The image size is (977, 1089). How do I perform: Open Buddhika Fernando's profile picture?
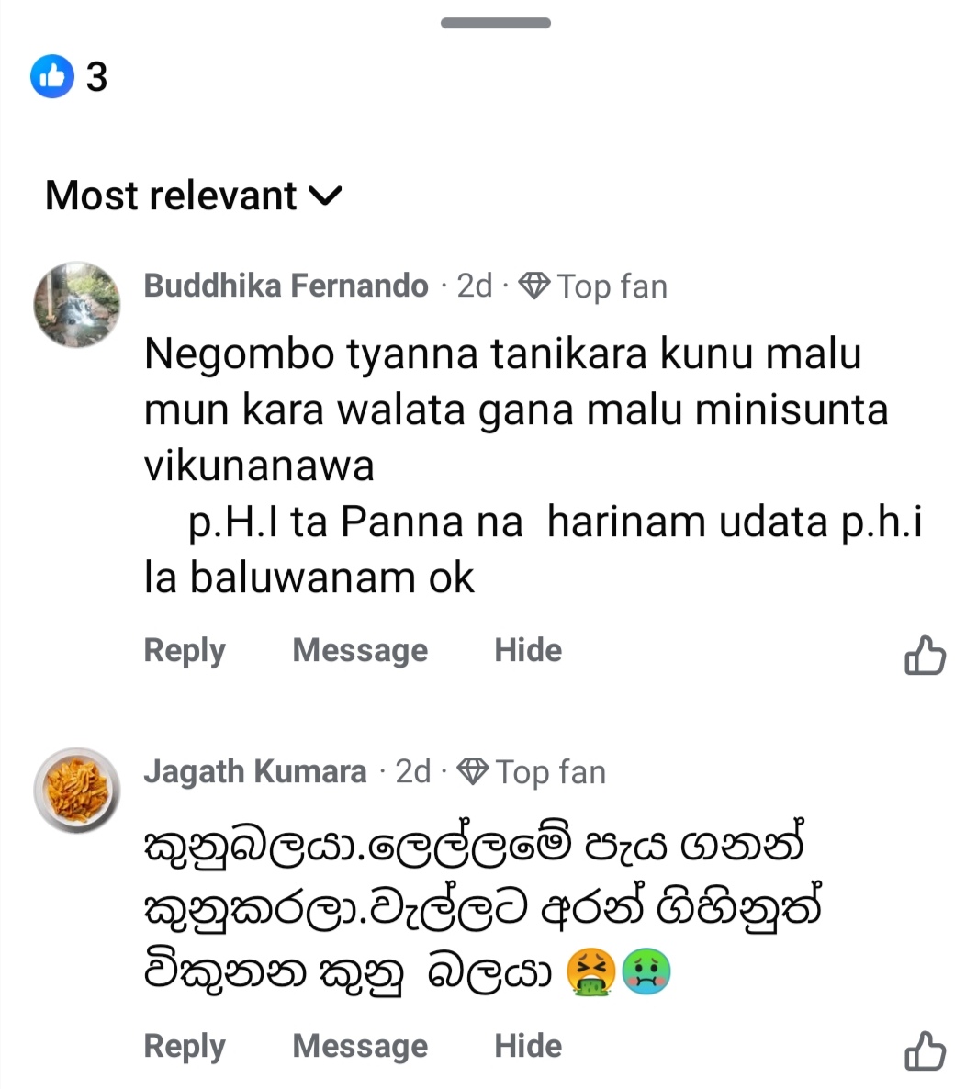[x=77, y=305]
